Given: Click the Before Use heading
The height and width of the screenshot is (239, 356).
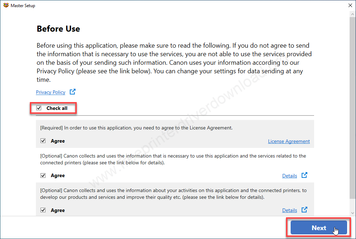Looking at the screenshot, I should tap(58, 29).
